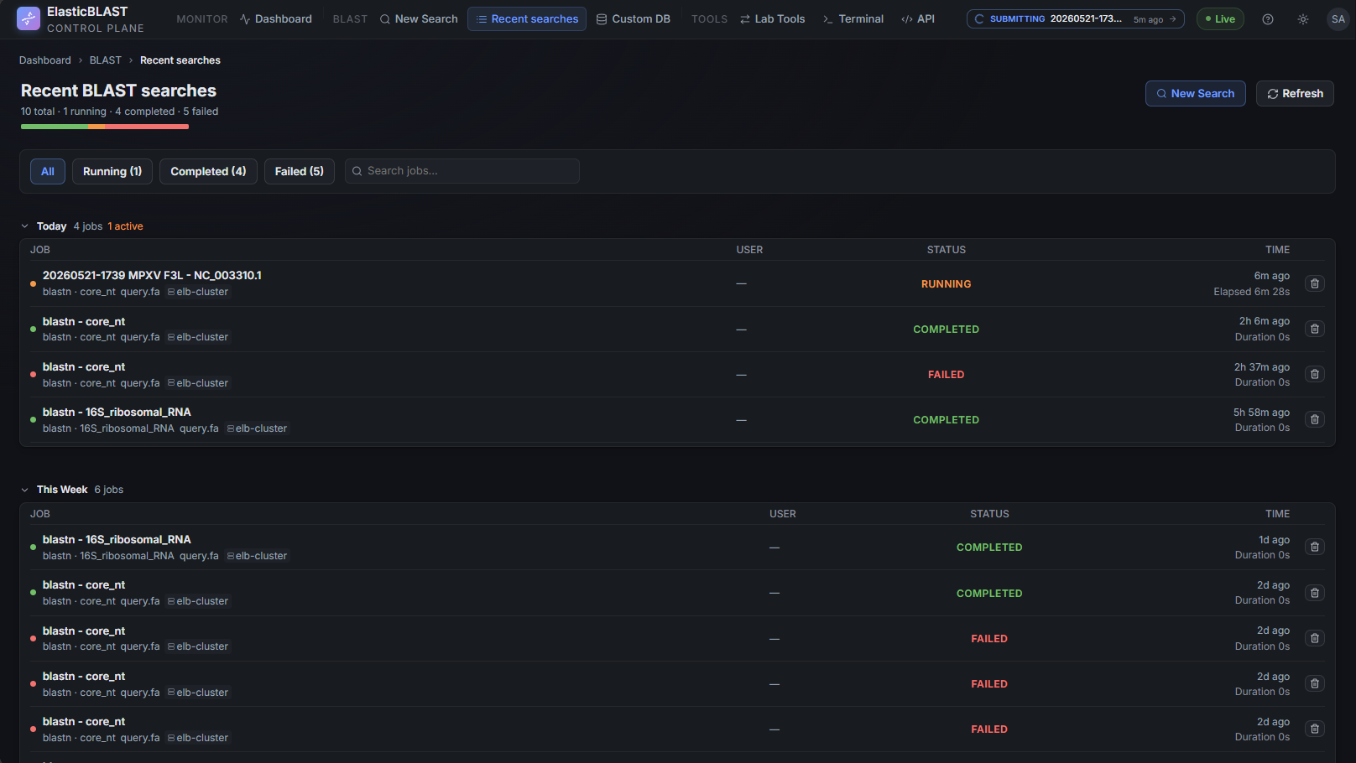Filter by Failed (5) jobs
This screenshot has height=763, width=1356.
300,171
